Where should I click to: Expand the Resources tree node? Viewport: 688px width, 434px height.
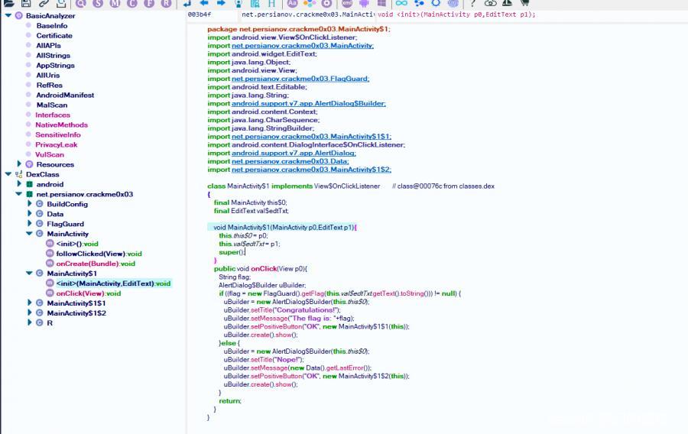[20, 164]
